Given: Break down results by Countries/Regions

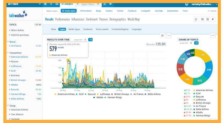Looking at the screenshot, I should point(120,29).
